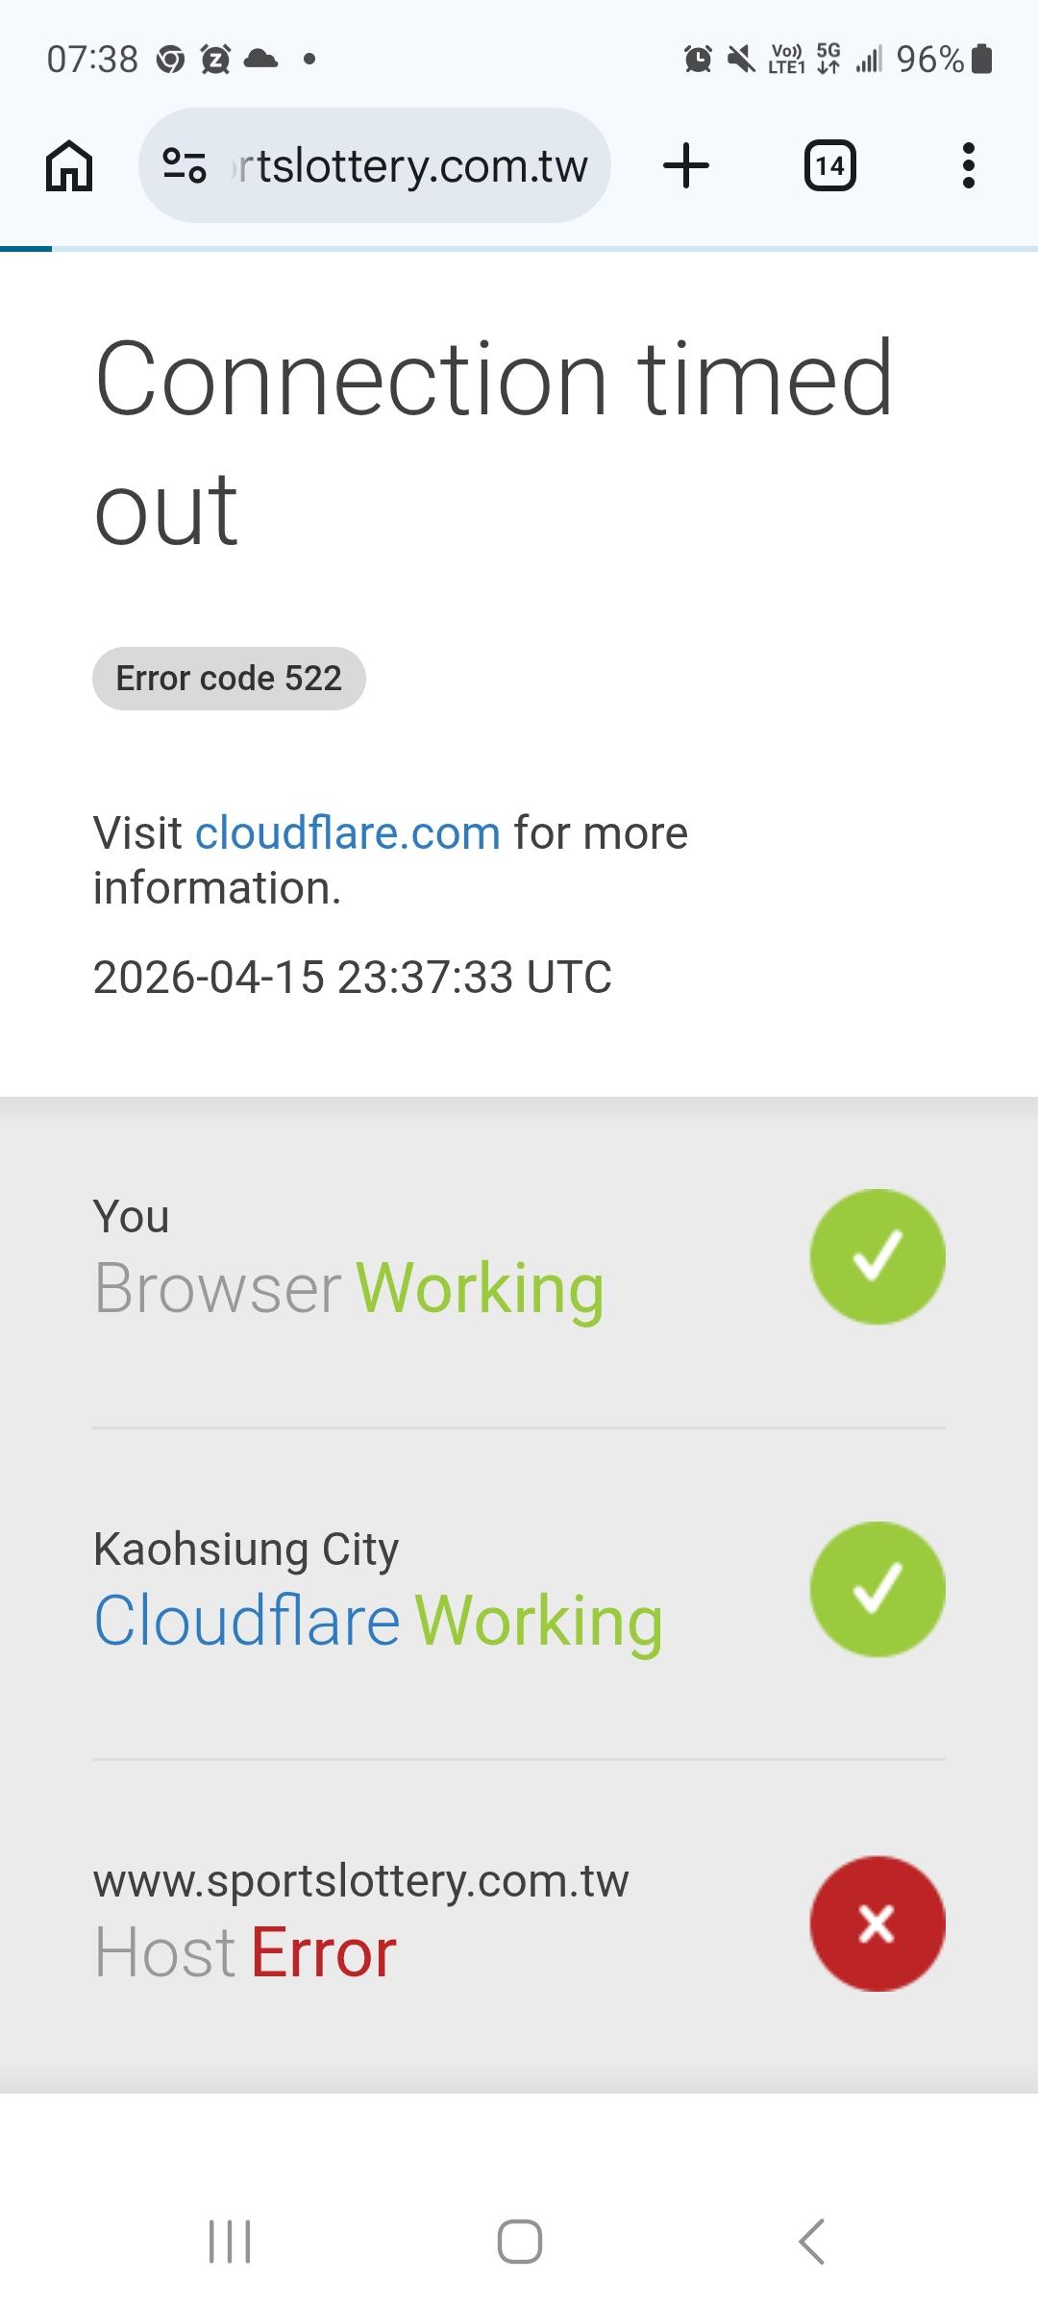
Task: Open the tab switcher showing 14 tabs
Action: coord(829,166)
